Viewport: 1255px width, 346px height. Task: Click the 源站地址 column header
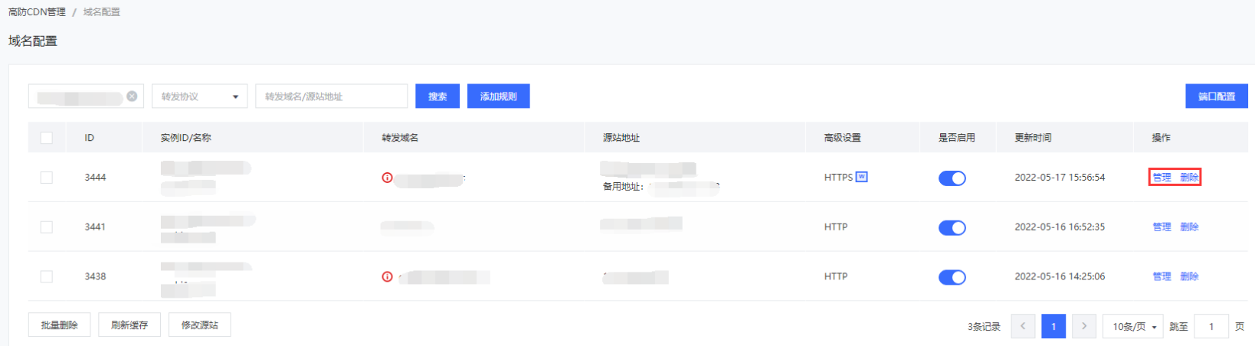(x=621, y=138)
